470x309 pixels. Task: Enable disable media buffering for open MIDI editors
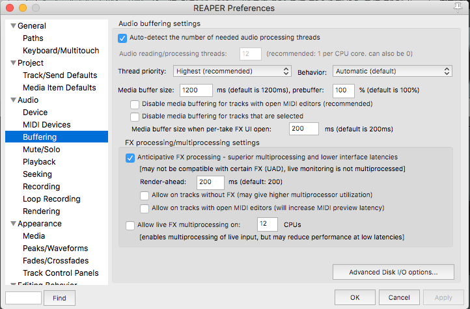click(135, 104)
